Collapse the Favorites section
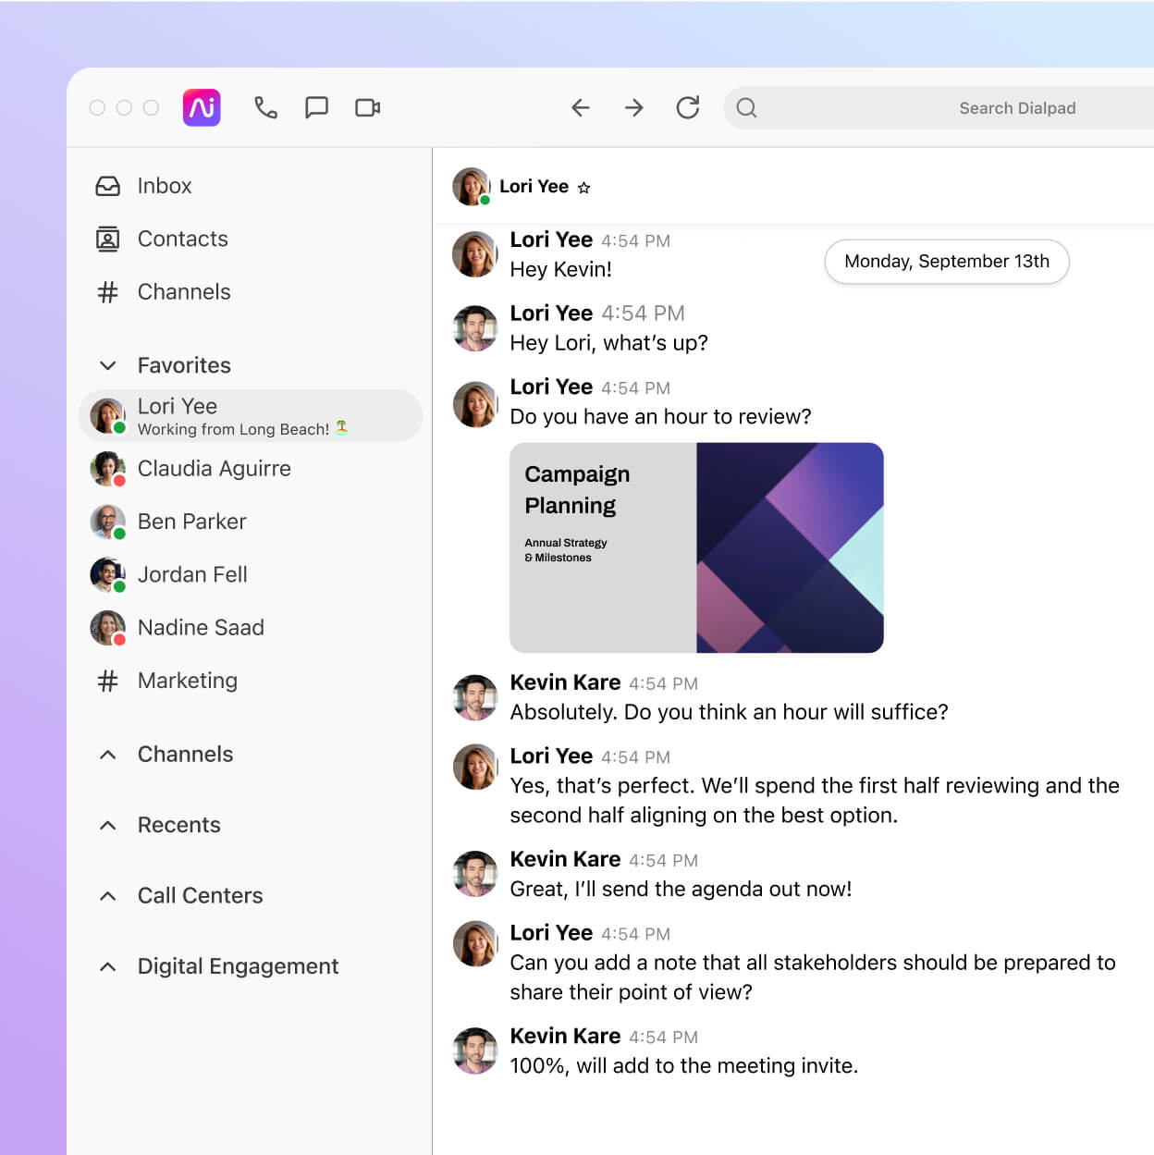1154x1155 pixels. 107,365
